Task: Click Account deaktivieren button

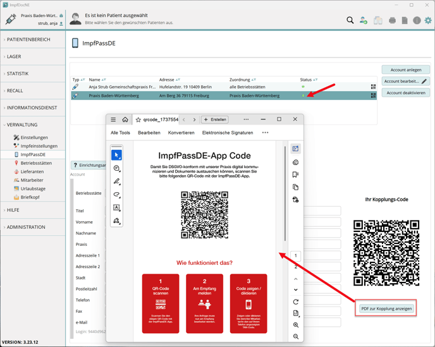Action: pos(405,93)
